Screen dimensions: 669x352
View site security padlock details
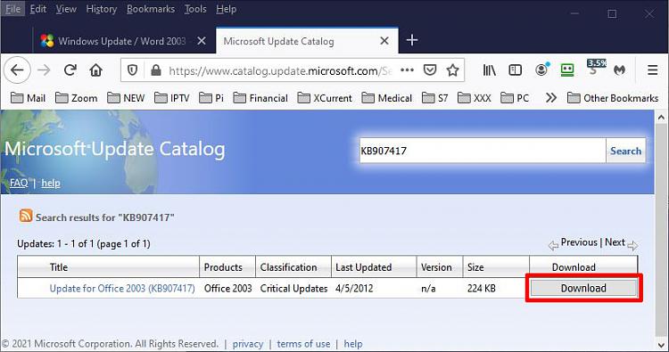pyautogui.click(x=156, y=70)
